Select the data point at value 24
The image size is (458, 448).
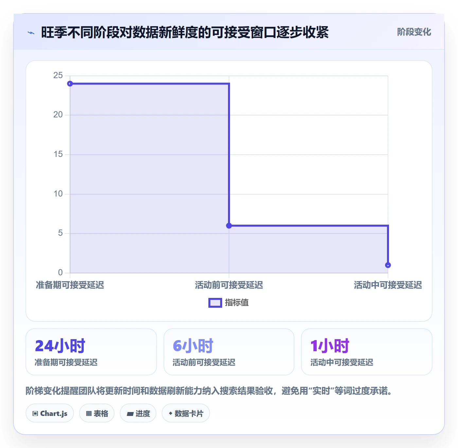[70, 84]
